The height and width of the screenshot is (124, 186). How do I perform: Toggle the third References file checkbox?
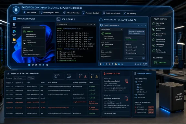coord(126,53)
